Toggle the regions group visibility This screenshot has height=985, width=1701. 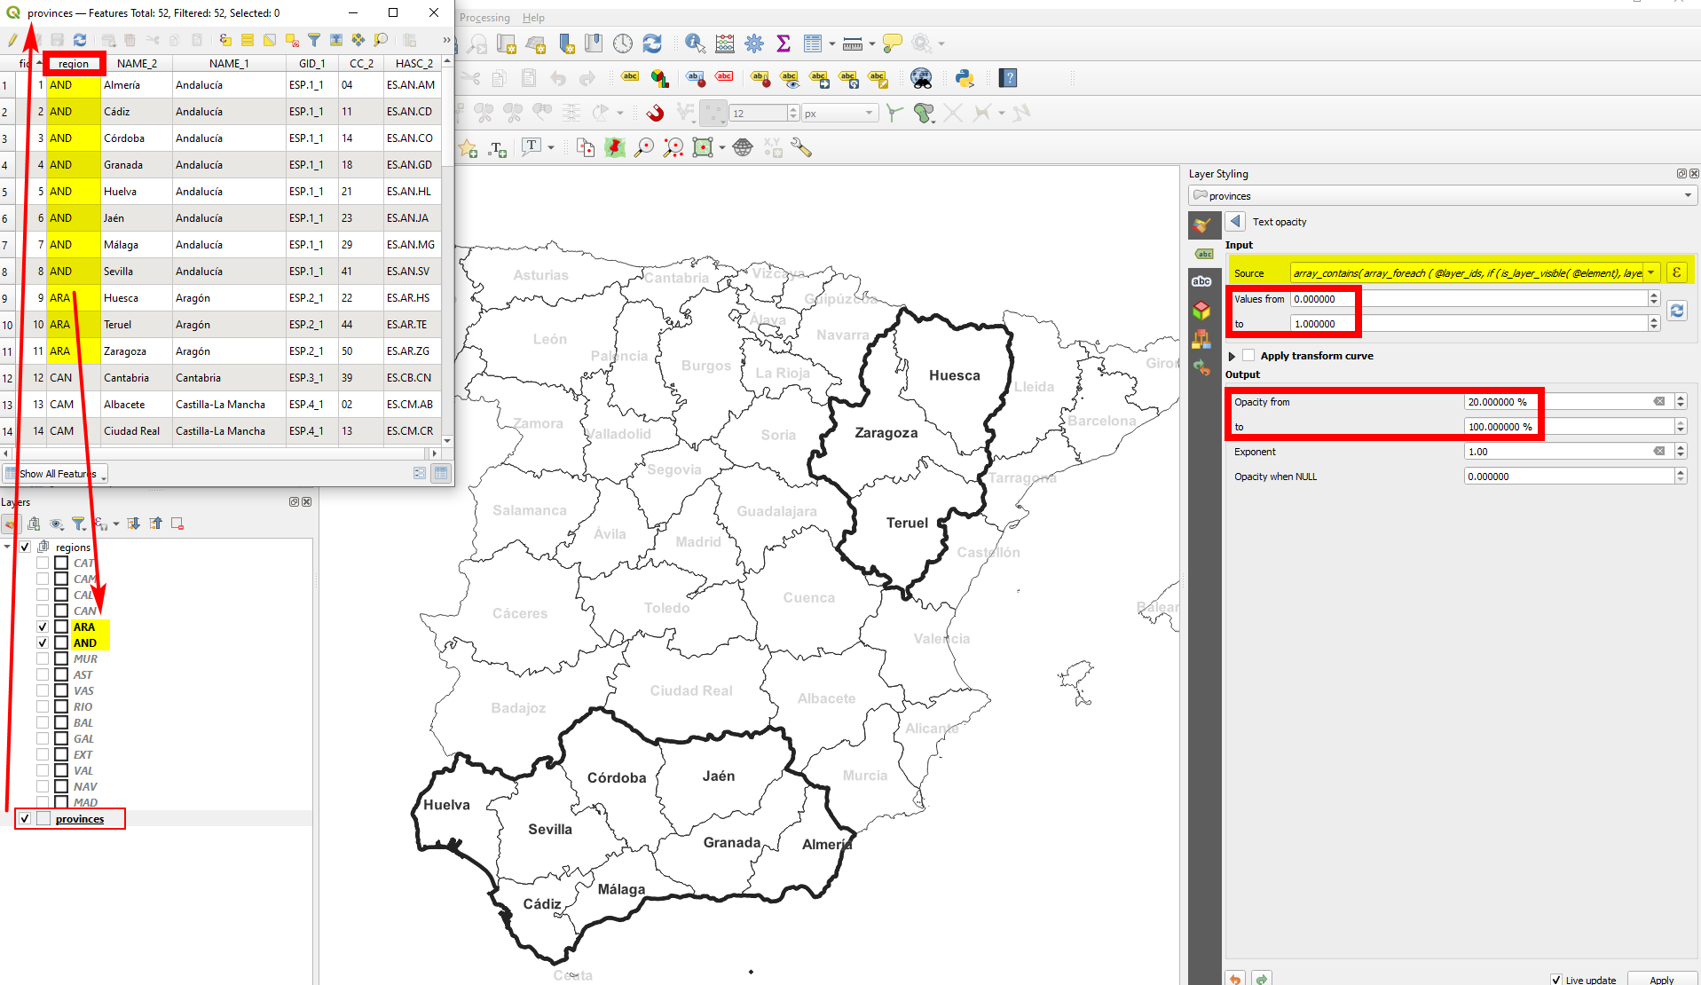tap(25, 547)
